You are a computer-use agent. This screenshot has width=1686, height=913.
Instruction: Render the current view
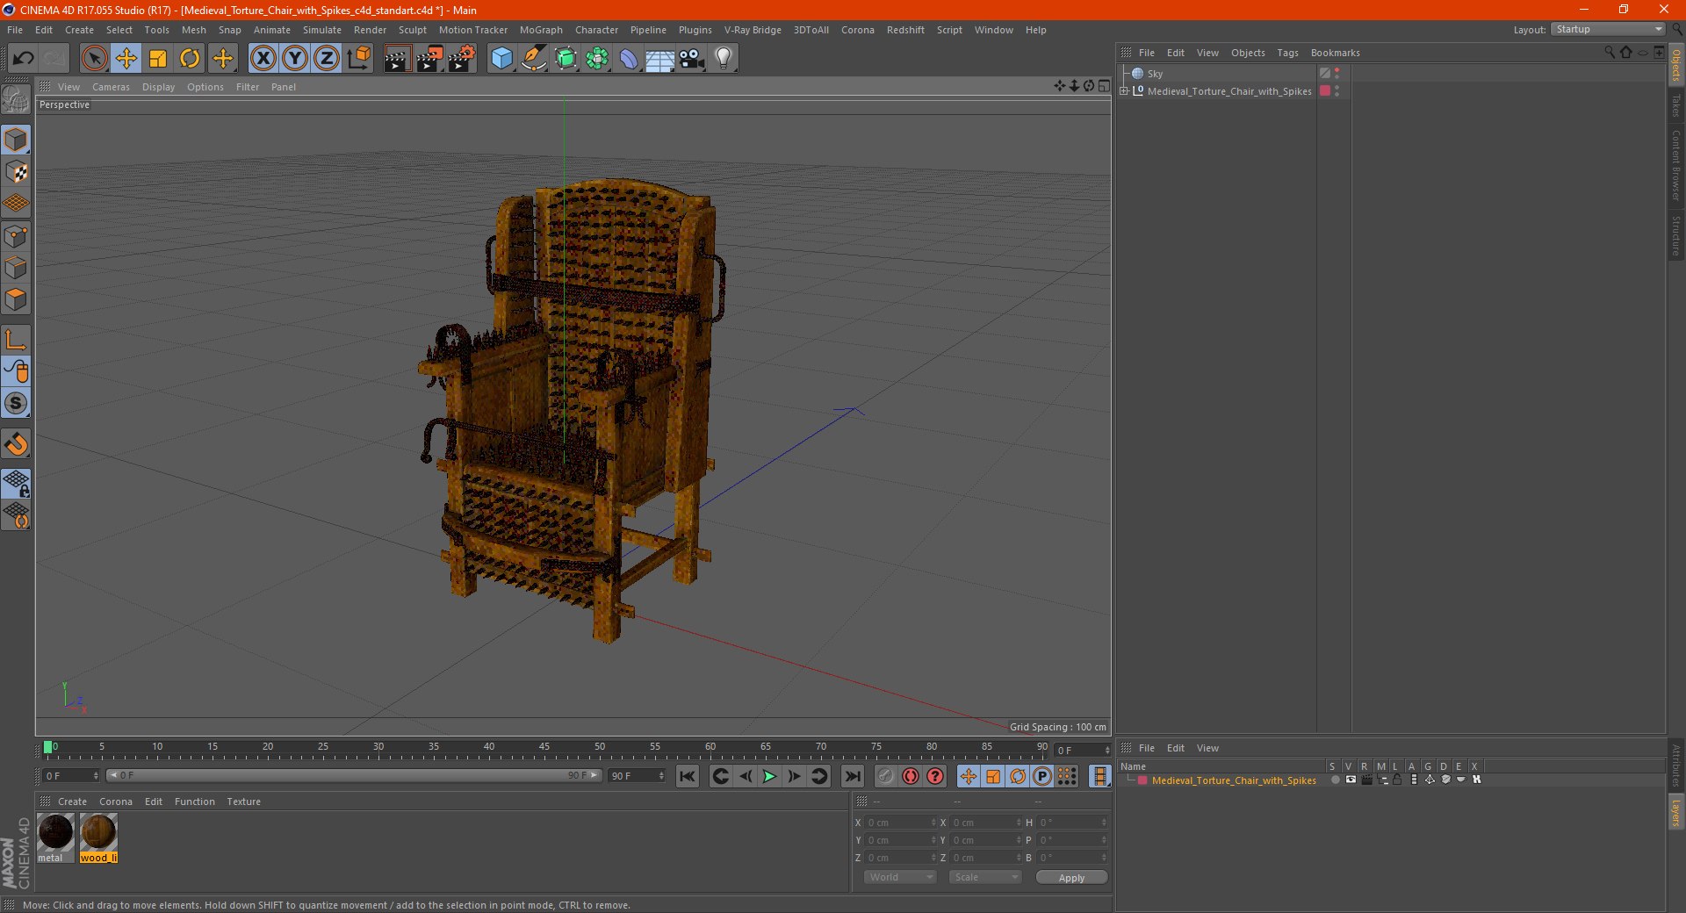(397, 59)
